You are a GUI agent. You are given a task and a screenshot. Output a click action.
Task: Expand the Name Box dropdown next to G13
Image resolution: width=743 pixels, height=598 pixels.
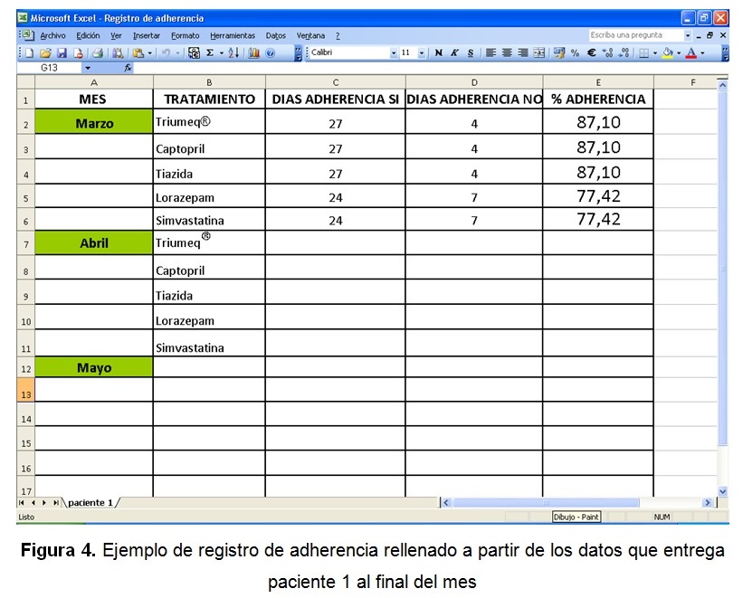tap(88, 68)
